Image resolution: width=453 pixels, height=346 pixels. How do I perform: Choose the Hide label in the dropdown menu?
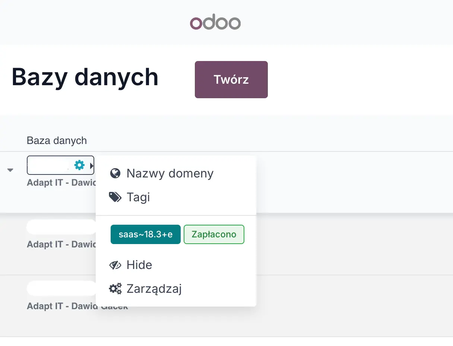(x=139, y=265)
